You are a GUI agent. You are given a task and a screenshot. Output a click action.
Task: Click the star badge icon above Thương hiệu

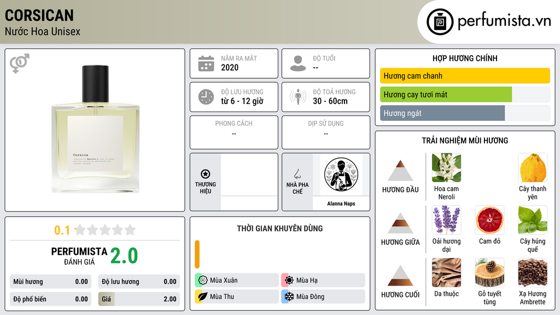coord(206,174)
